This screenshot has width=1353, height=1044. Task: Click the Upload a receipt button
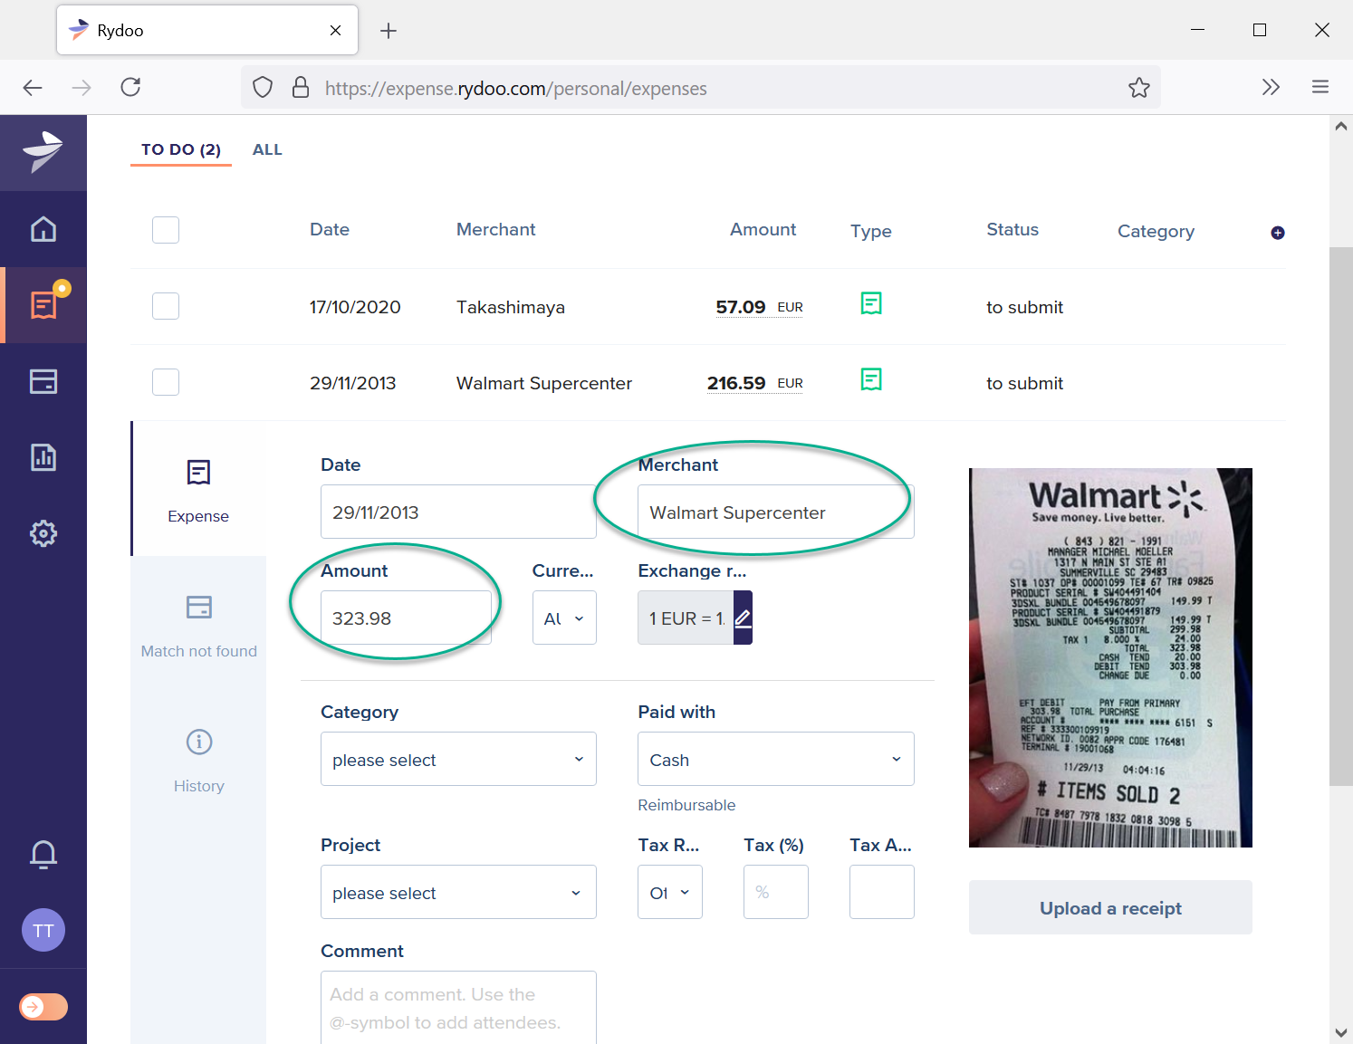(1110, 907)
